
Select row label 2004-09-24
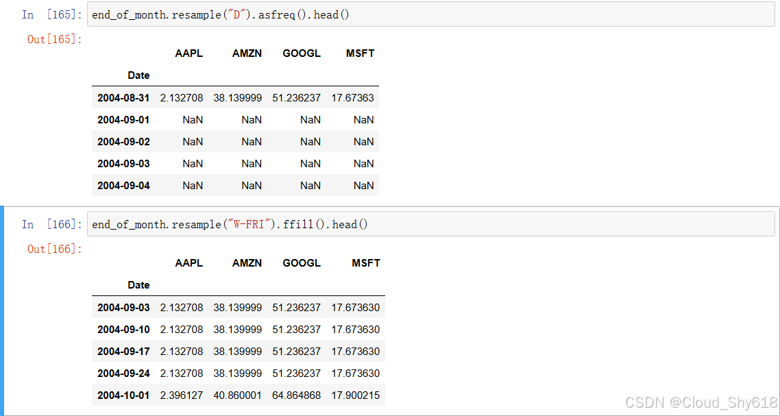pos(123,374)
